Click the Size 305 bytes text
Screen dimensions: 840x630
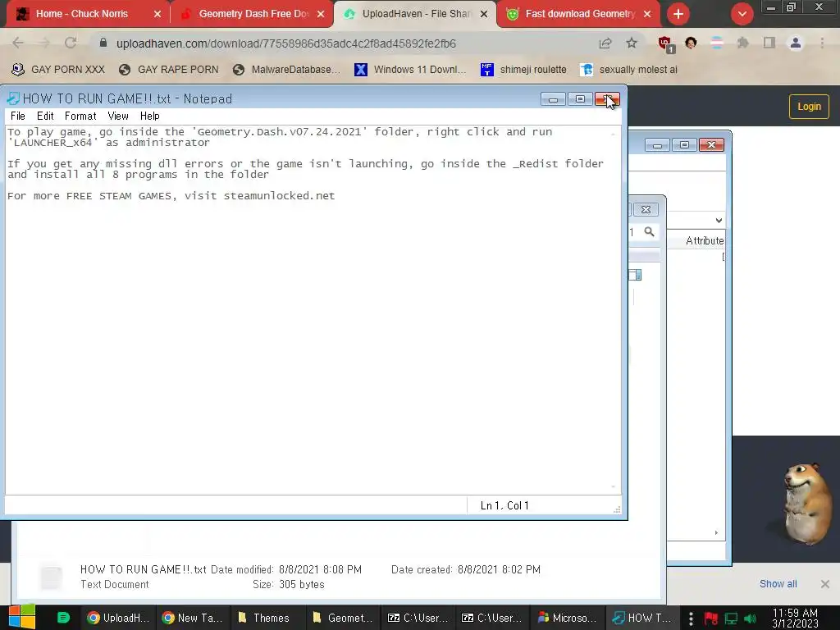click(289, 584)
